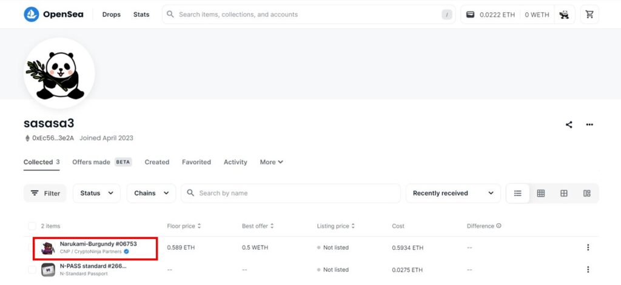Tick checkbox for N-PASS standard item
The image size is (621, 285).
(x=32, y=270)
